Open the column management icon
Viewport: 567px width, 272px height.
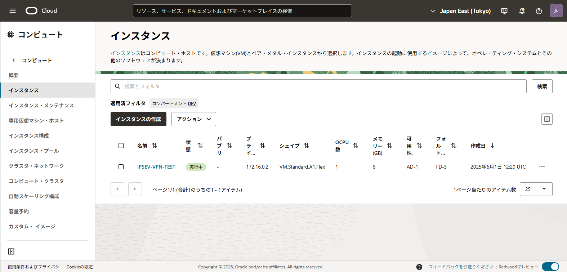pos(547,119)
